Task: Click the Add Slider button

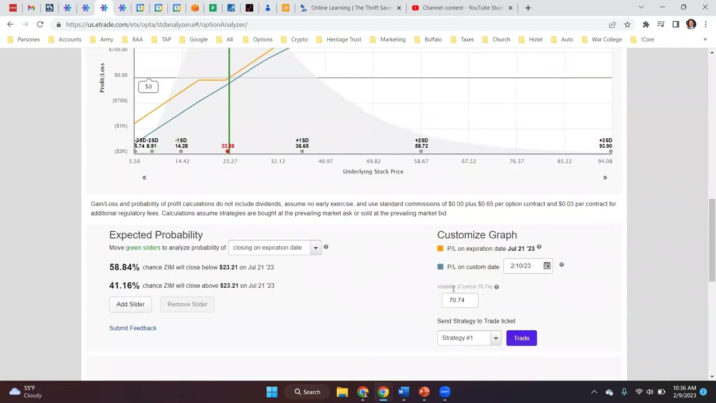Action: coord(130,304)
